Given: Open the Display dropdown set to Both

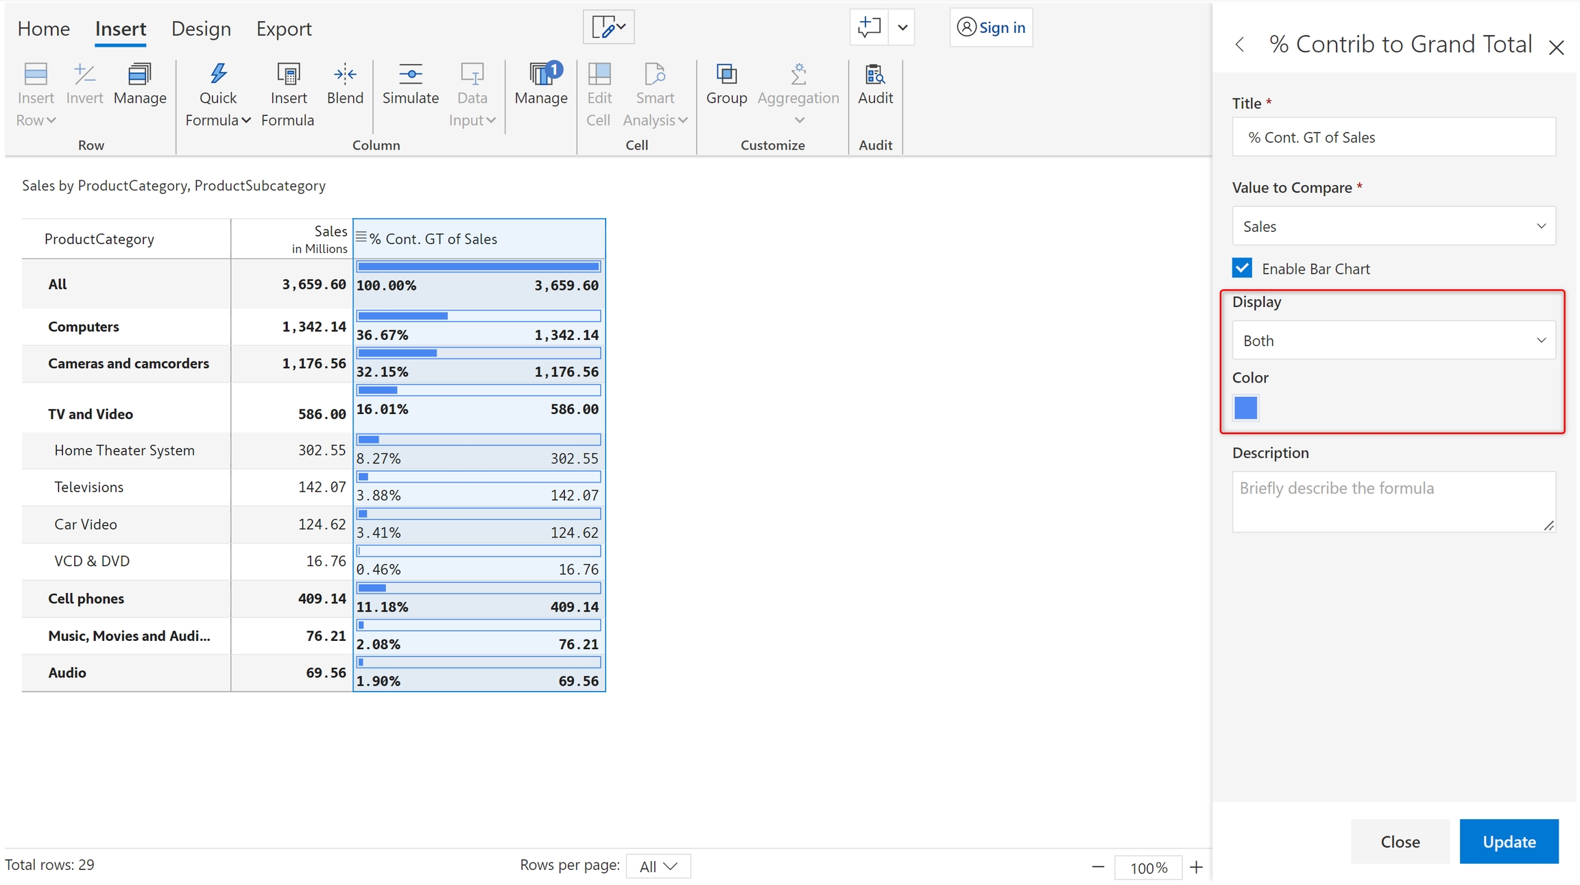Looking at the screenshot, I should click(x=1393, y=341).
